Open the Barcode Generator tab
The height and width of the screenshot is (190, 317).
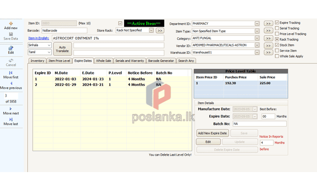(161, 61)
